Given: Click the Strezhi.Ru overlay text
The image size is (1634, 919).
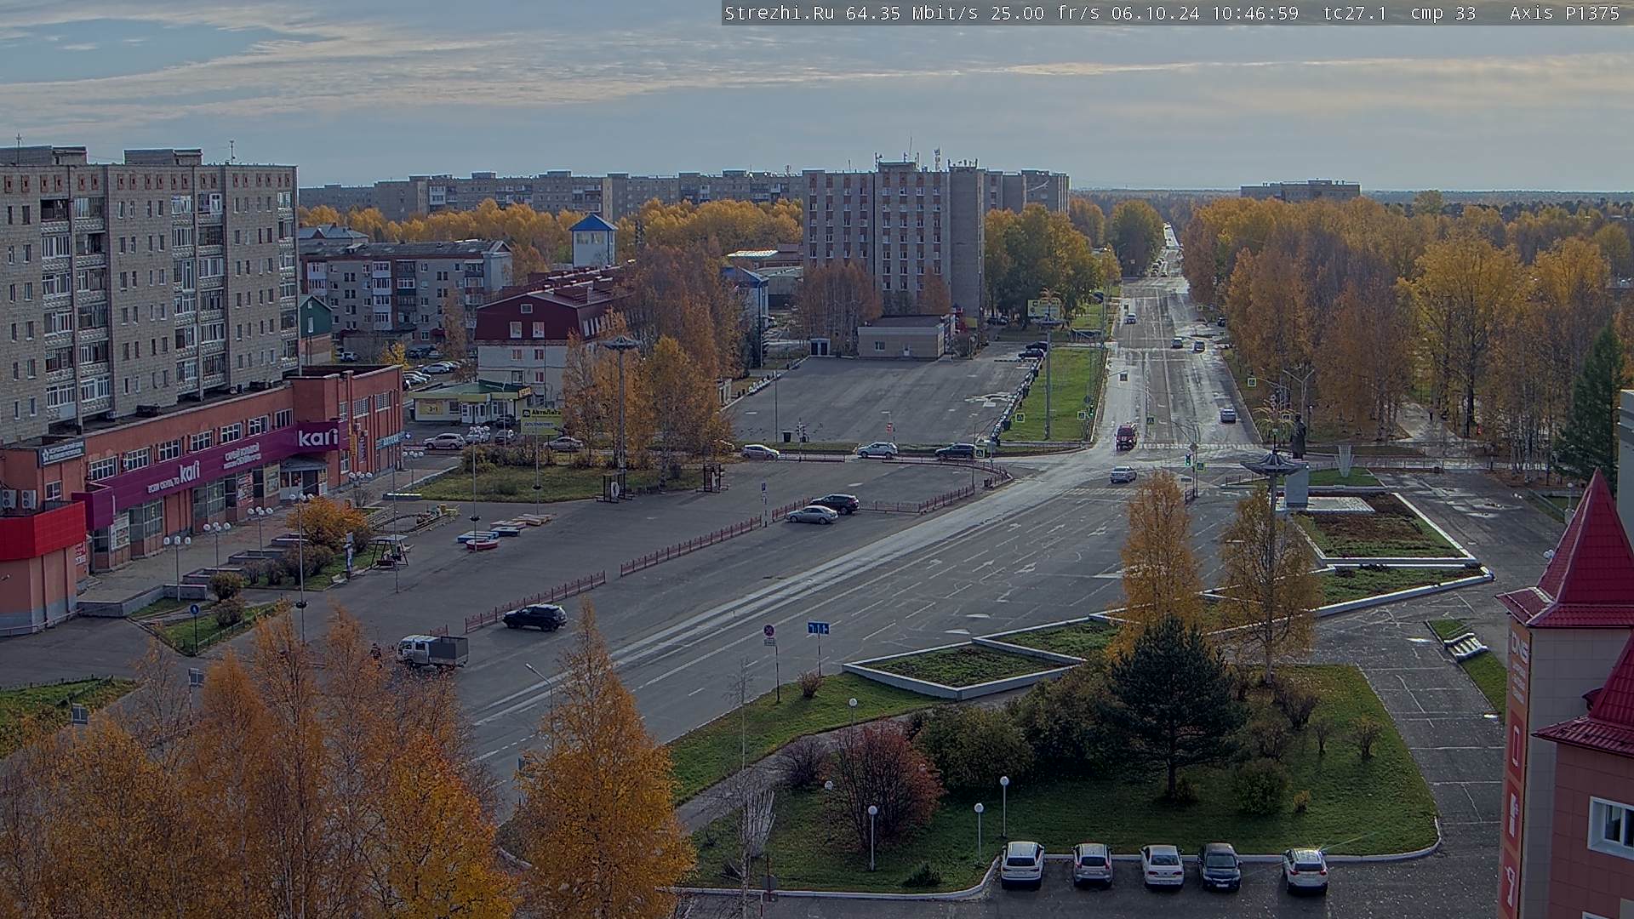Looking at the screenshot, I should click(779, 13).
